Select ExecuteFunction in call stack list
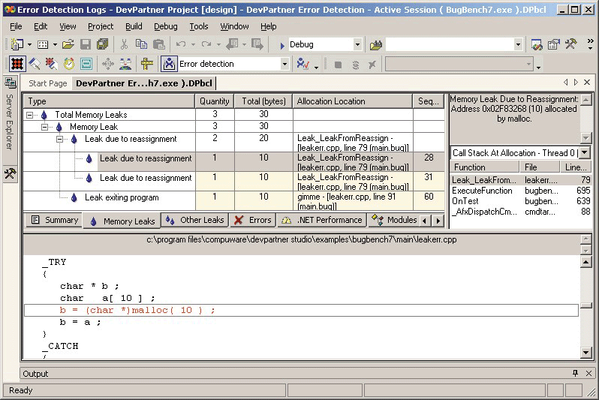 482,191
